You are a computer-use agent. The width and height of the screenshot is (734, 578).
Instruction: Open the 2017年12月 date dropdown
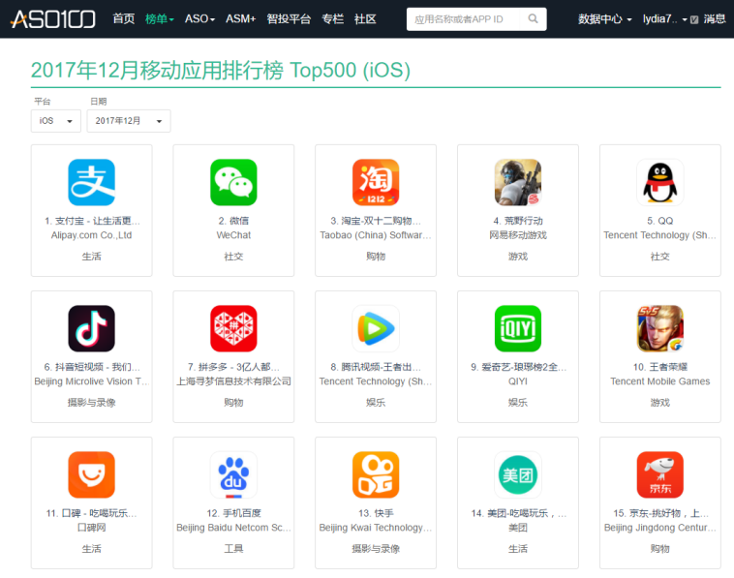click(x=129, y=121)
